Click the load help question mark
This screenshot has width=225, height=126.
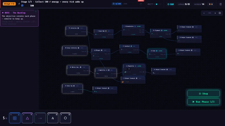141,4
